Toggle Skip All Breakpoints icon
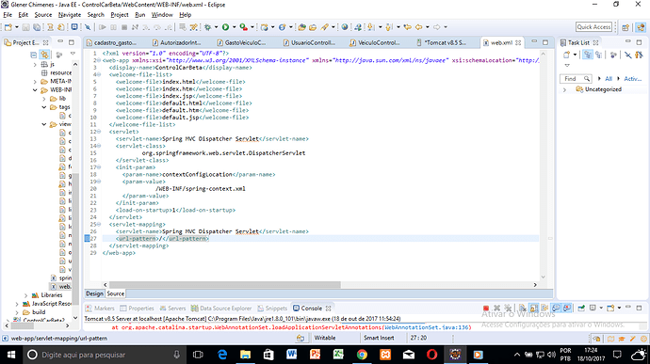The height and width of the screenshot is (364, 650). point(88,27)
